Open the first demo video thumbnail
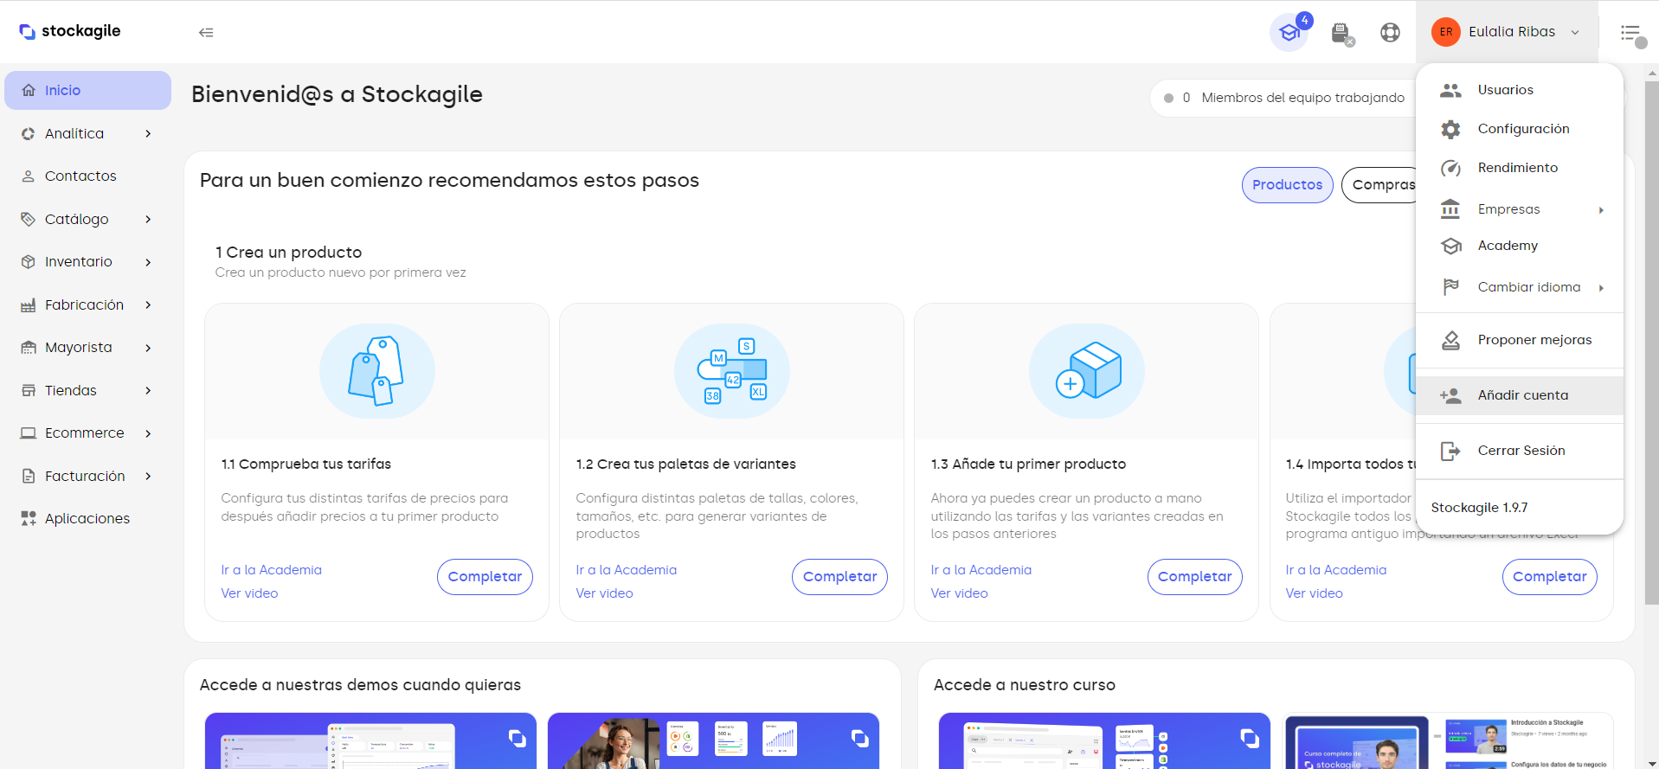This screenshot has height=769, width=1659. [370, 740]
